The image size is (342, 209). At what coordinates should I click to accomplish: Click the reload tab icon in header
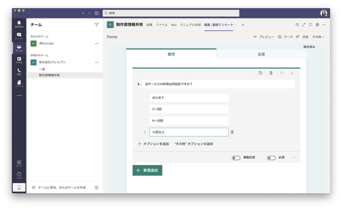[x=311, y=25]
